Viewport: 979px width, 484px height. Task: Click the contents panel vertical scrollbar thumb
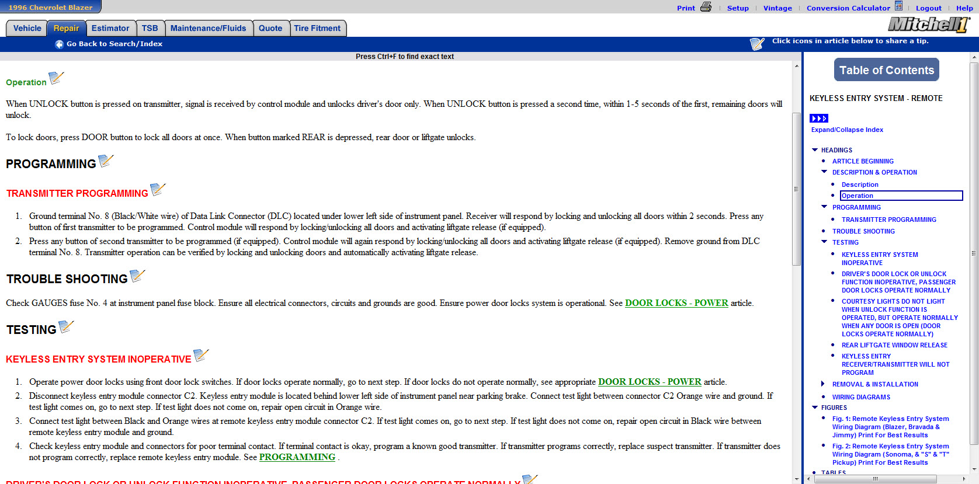coord(974,253)
